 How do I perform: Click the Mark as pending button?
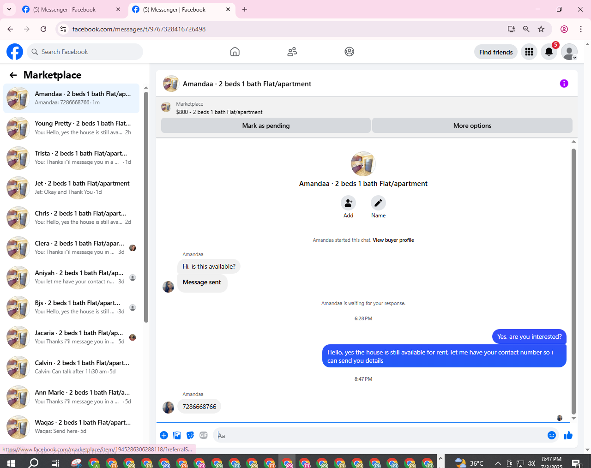pyautogui.click(x=266, y=126)
